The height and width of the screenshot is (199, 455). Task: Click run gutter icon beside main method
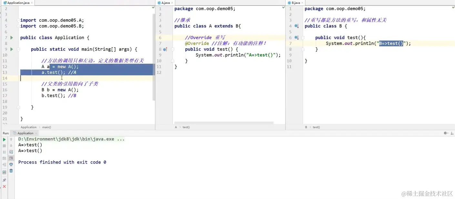click(x=12, y=49)
